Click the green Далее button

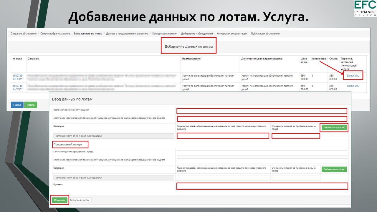tap(31, 105)
